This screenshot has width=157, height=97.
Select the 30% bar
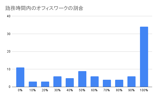57,82
